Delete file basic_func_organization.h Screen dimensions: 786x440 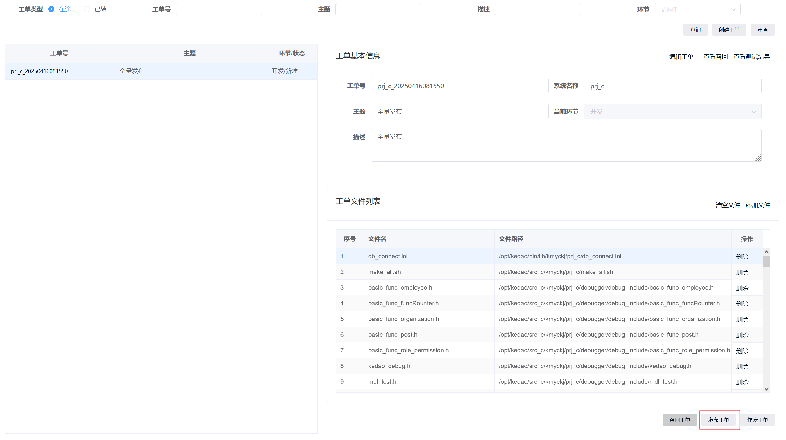click(x=742, y=319)
